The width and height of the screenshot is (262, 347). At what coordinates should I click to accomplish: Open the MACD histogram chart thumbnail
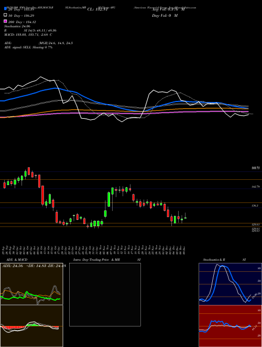(31, 326)
